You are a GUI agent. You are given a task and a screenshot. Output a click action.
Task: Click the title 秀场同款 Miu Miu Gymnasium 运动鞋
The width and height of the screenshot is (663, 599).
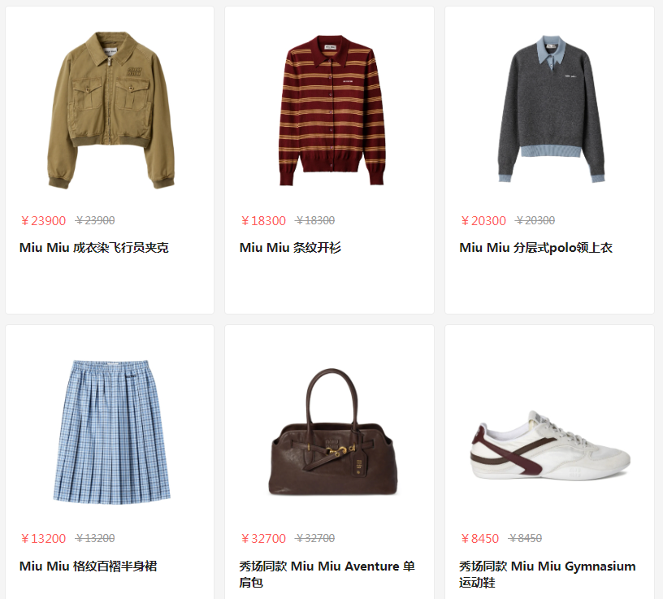tap(547, 574)
